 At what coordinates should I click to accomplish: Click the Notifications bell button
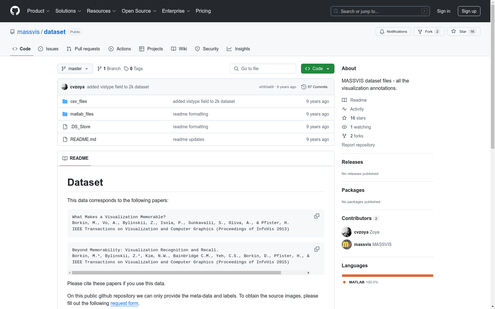[x=393, y=32]
